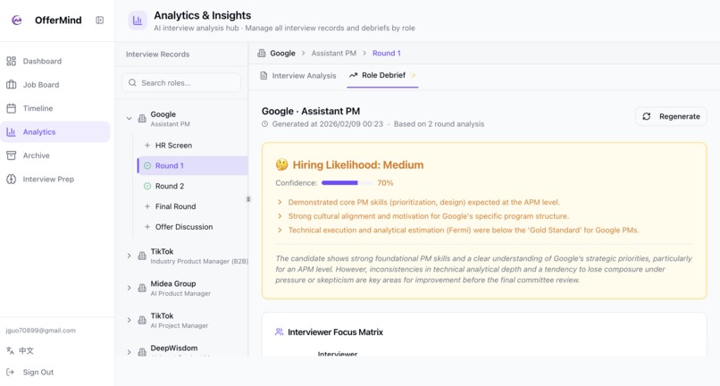Click the 'Generated at 2026/02/09 00:23' text
Image resolution: width=720 pixels, height=386 pixels.
(328, 124)
